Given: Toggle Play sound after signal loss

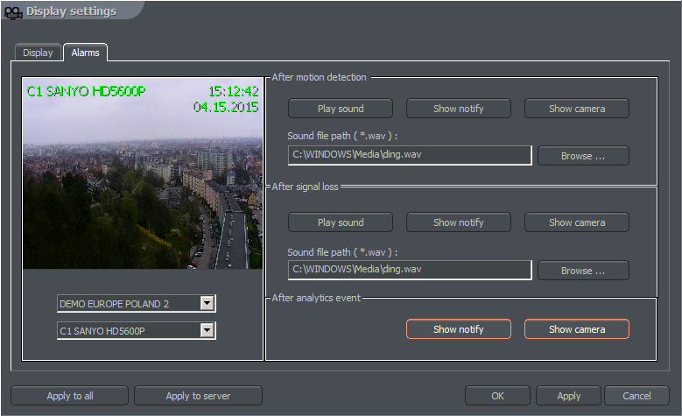Looking at the screenshot, I should pos(341,222).
